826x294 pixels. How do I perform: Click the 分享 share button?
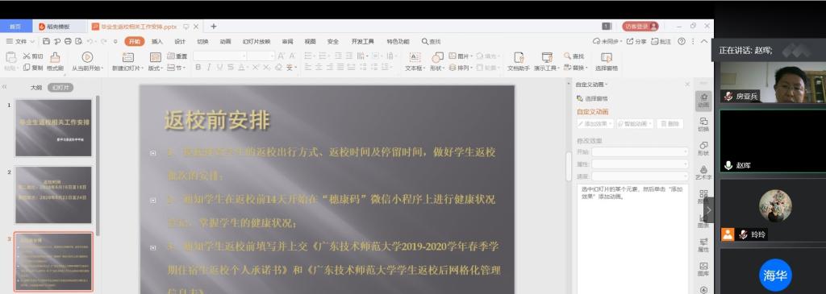(x=636, y=42)
